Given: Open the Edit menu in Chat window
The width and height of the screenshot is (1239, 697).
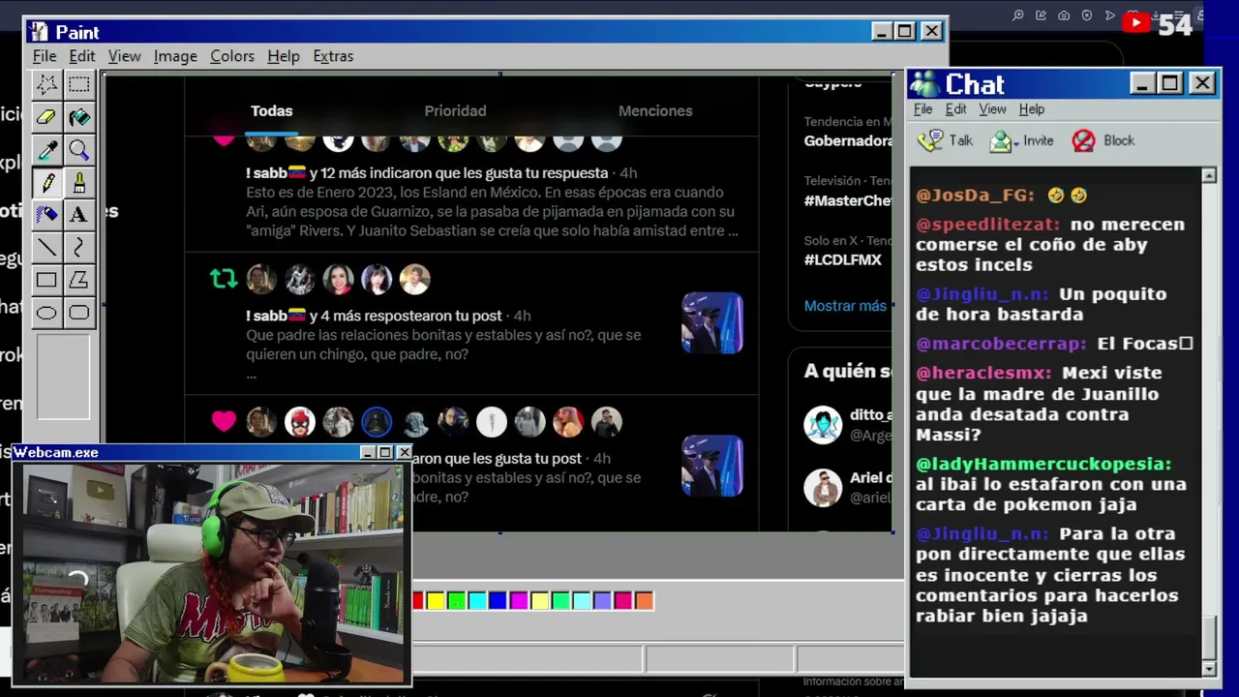Looking at the screenshot, I should [x=956, y=109].
